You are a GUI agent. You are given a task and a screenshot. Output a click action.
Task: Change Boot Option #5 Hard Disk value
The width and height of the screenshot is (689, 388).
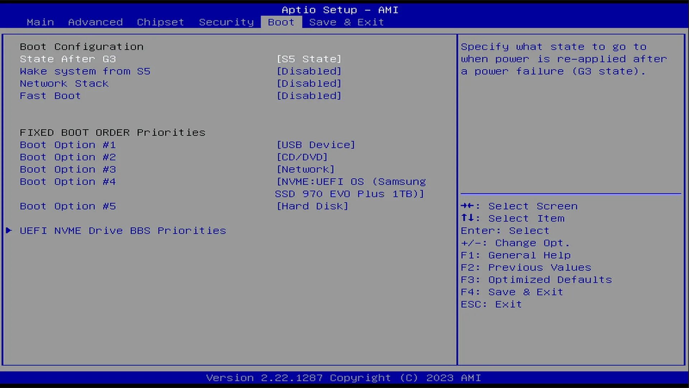pos(312,206)
